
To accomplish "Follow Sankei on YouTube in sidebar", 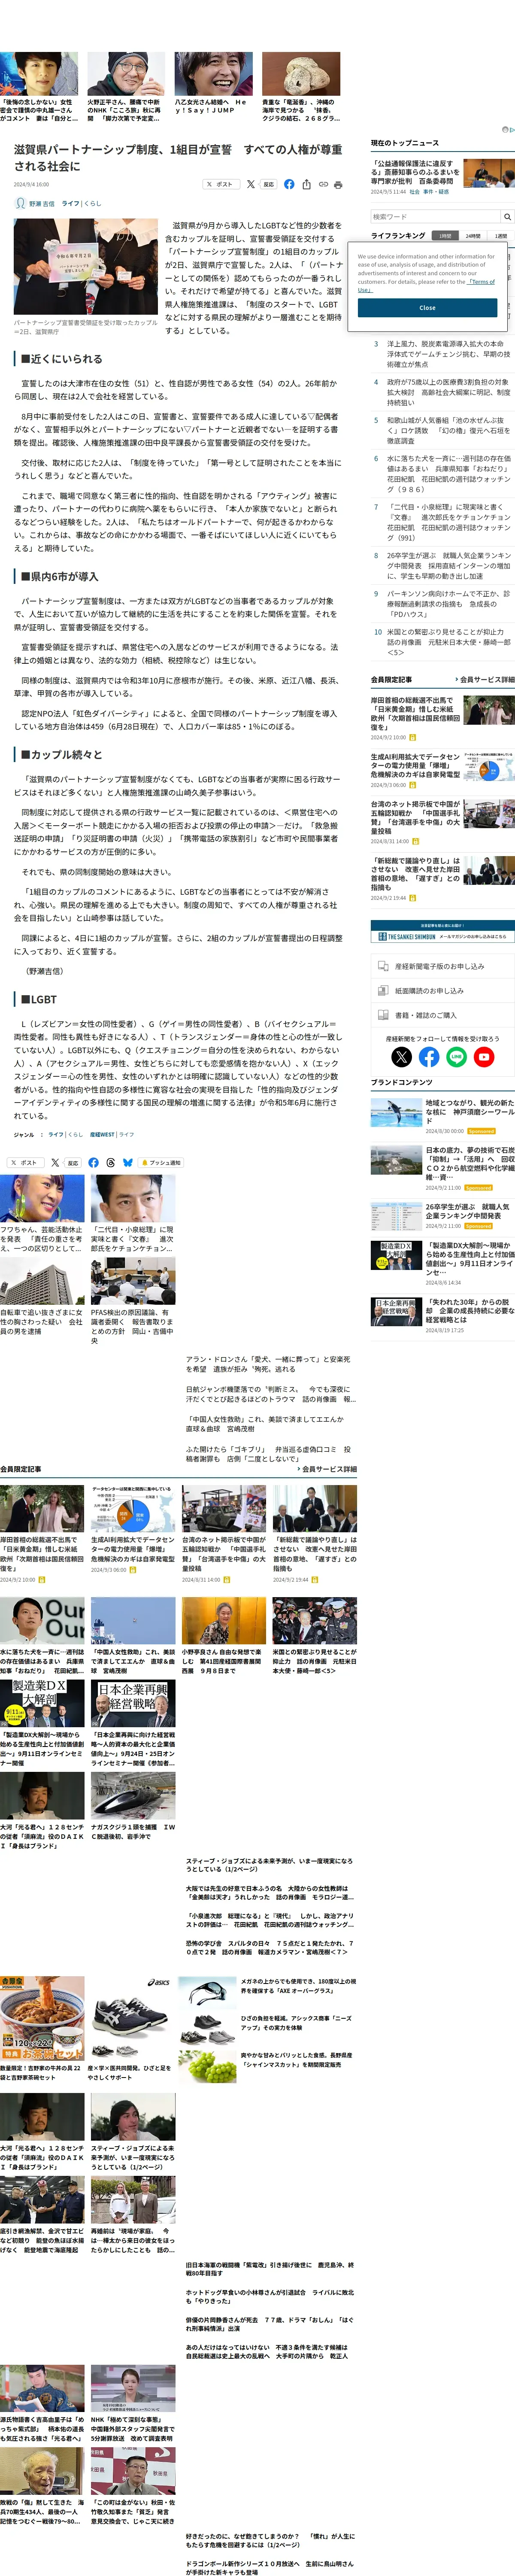I will coord(484,1056).
